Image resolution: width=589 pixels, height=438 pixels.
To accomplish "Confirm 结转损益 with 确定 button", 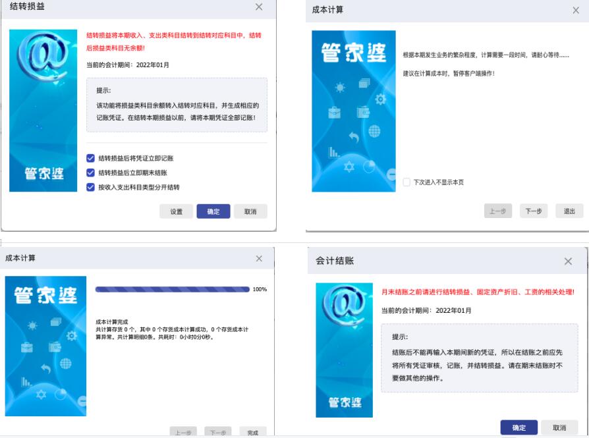I will pos(213,211).
